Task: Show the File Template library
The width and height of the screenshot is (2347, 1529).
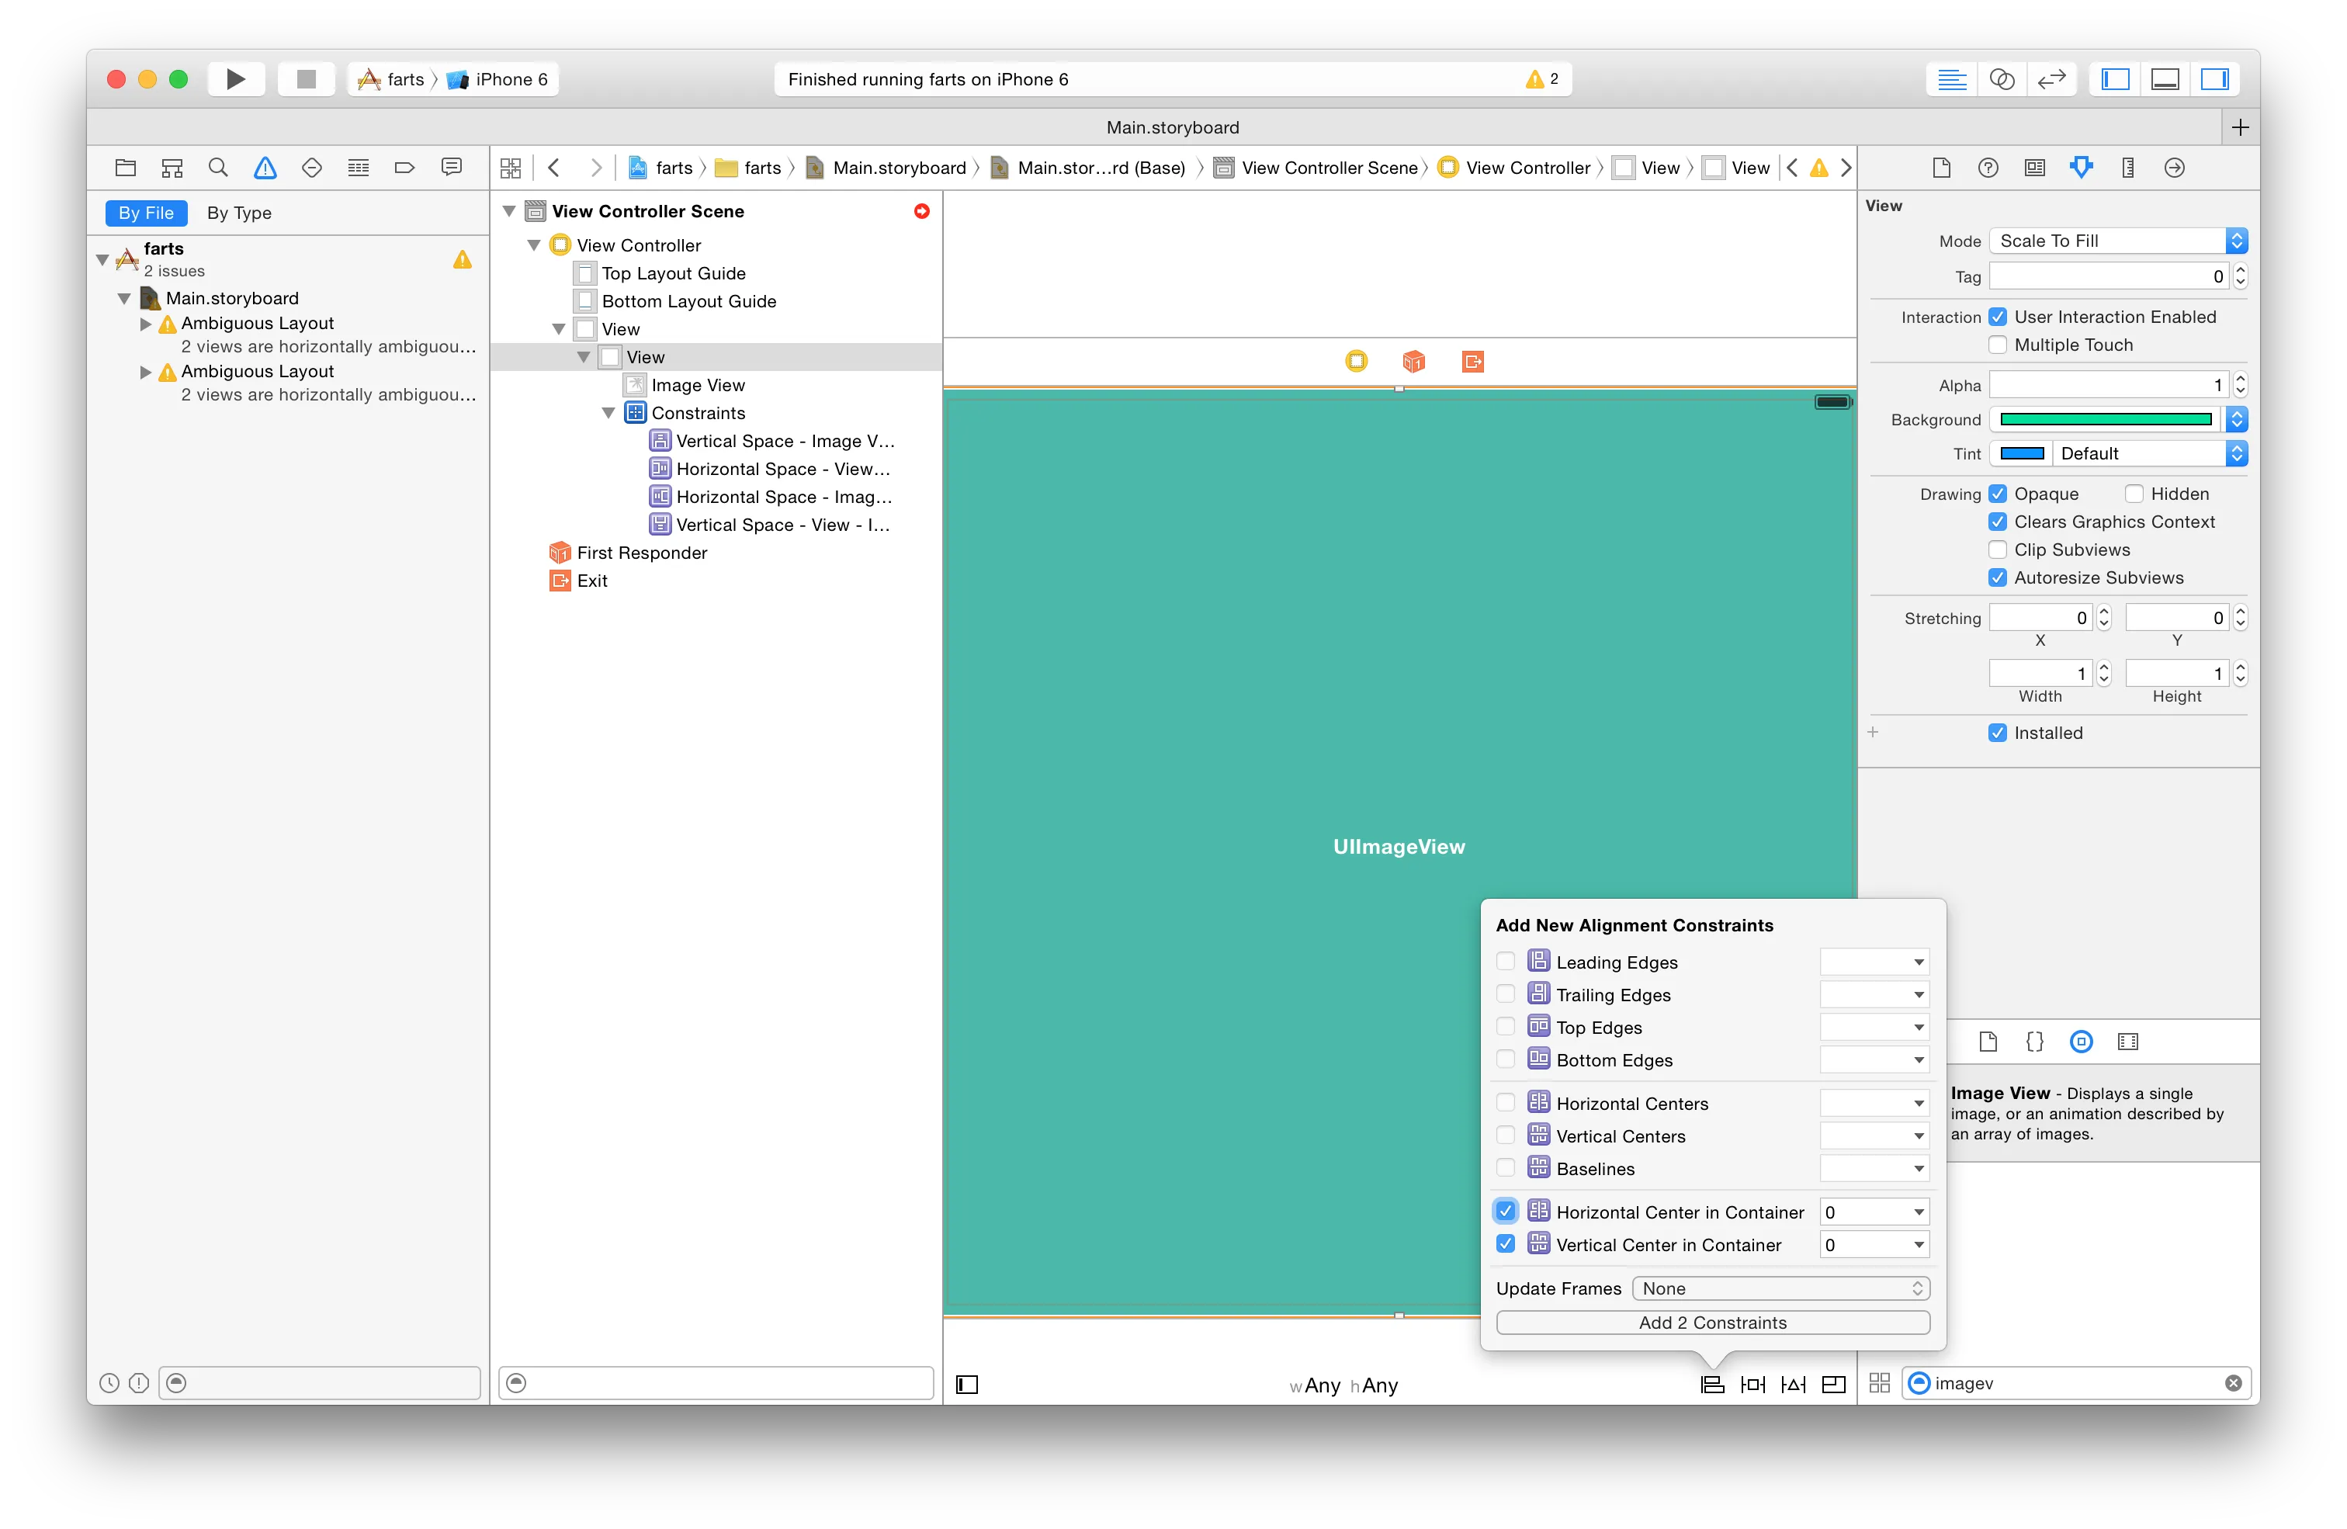Action: [1988, 1042]
